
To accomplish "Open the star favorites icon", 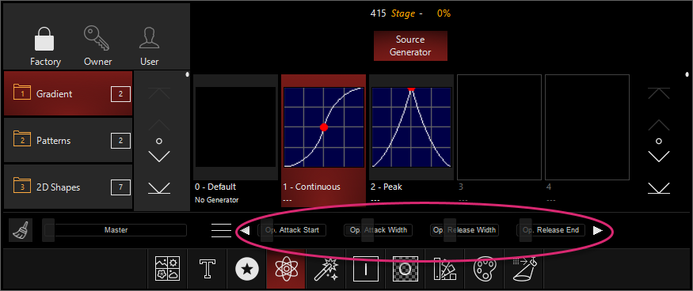I will click(246, 269).
